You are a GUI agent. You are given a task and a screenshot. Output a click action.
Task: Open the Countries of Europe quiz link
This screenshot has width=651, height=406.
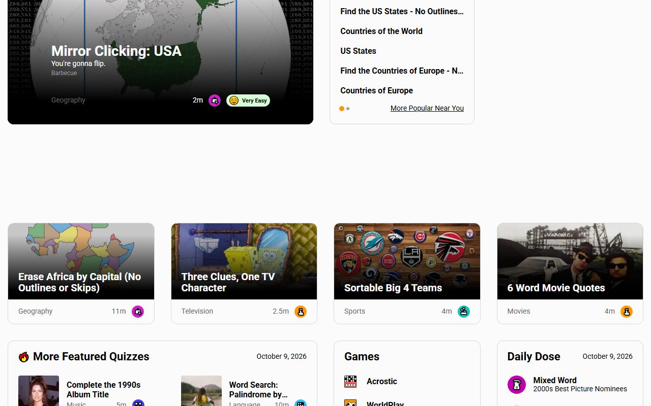coord(376,90)
